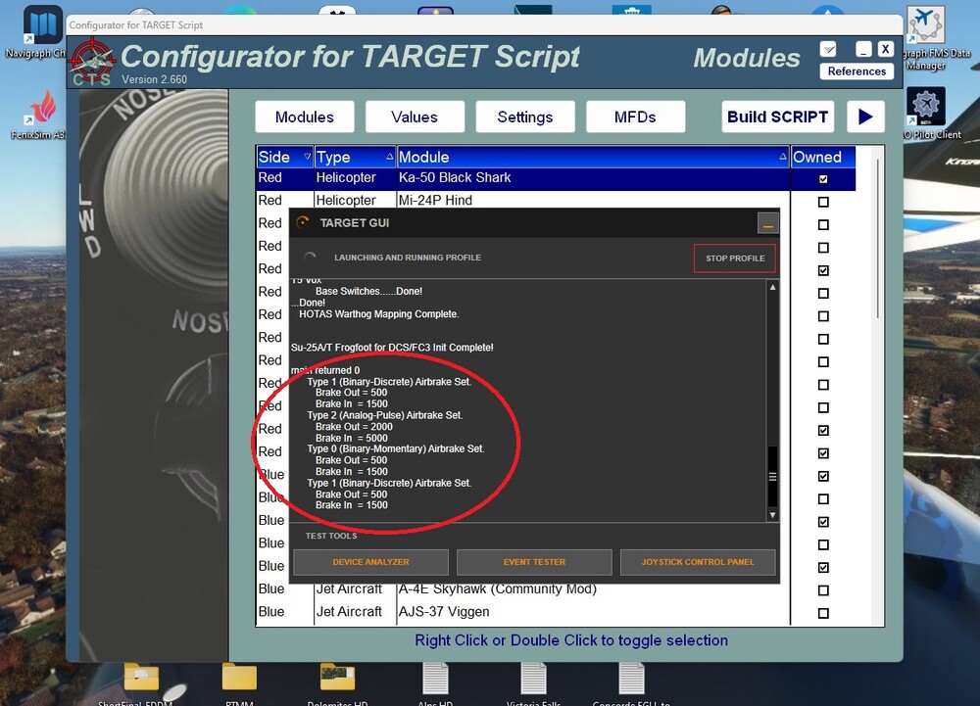Click the 'LAUNCHING AND RUNNING PROFILE' status text

pos(408,258)
